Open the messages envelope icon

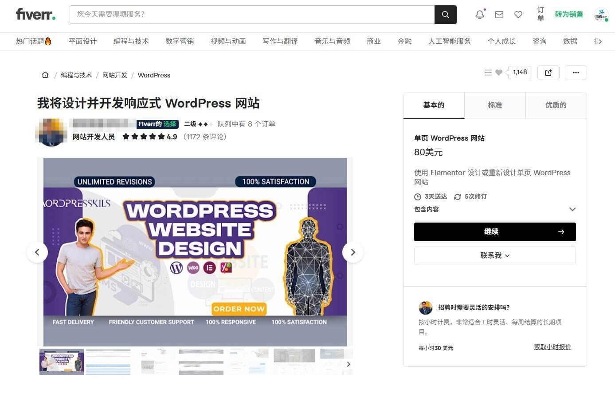pyautogui.click(x=499, y=15)
